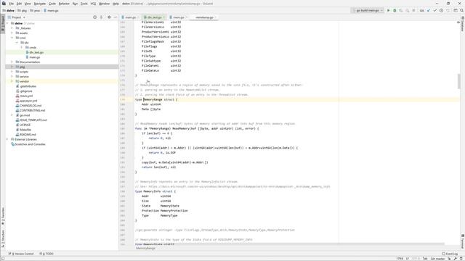Start debugging with the bug icon
This screenshot has width=465, height=261.
pyautogui.click(x=395, y=10)
